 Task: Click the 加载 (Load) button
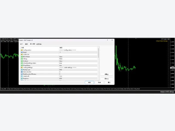107,74
